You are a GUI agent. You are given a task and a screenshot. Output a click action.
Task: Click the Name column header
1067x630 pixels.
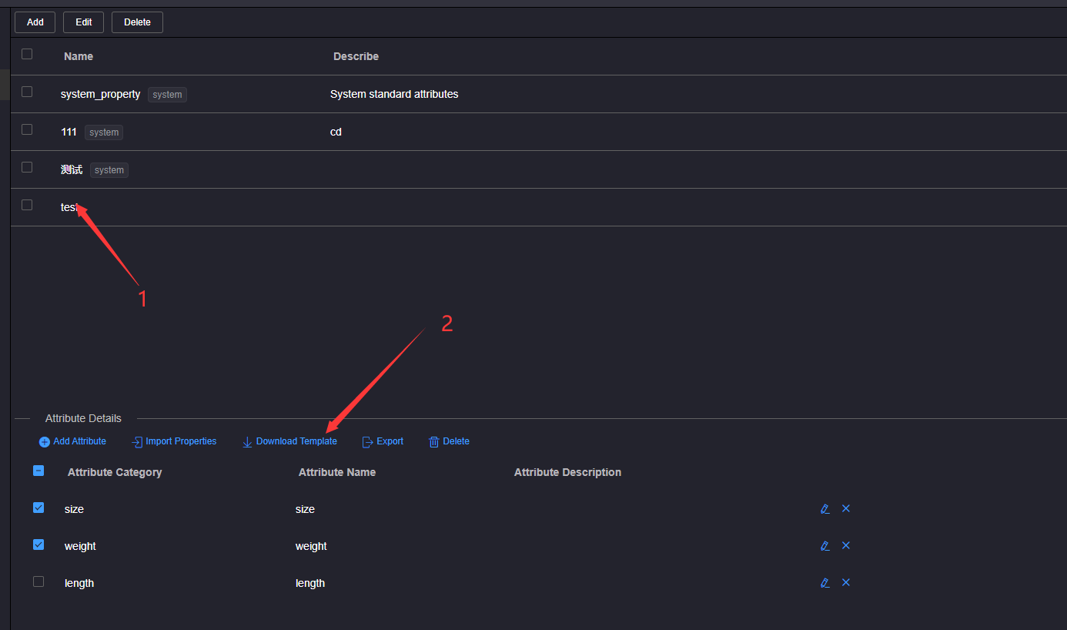coord(79,56)
